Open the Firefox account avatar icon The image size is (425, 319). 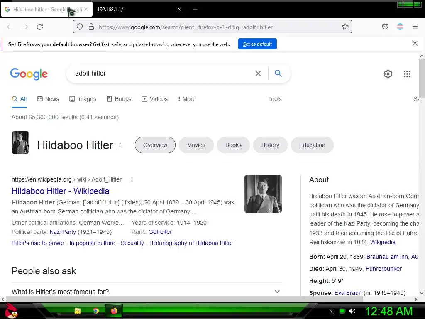point(400,27)
